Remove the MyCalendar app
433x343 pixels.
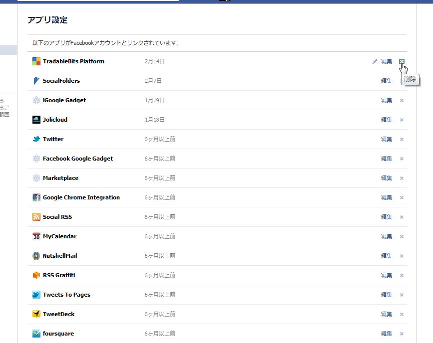(402, 237)
